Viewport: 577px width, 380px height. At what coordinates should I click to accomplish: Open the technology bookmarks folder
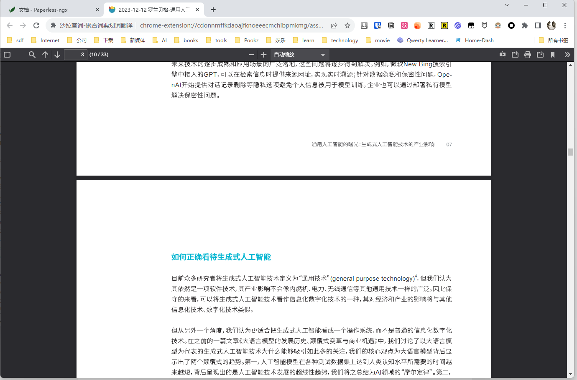340,40
